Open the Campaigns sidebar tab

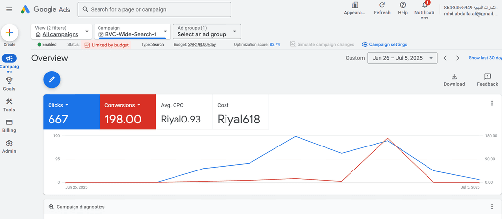(x=9, y=62)
